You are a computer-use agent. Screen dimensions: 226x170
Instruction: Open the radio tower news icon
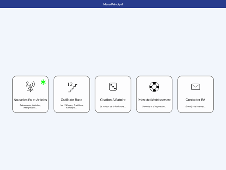pyautogui.click(x=30, y=87)
